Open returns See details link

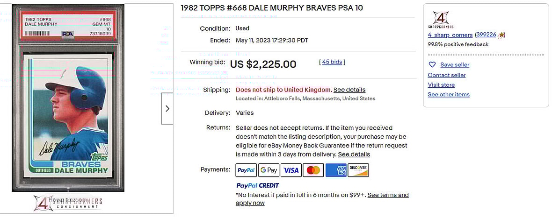pyautogui.click(x=354, y=154)
